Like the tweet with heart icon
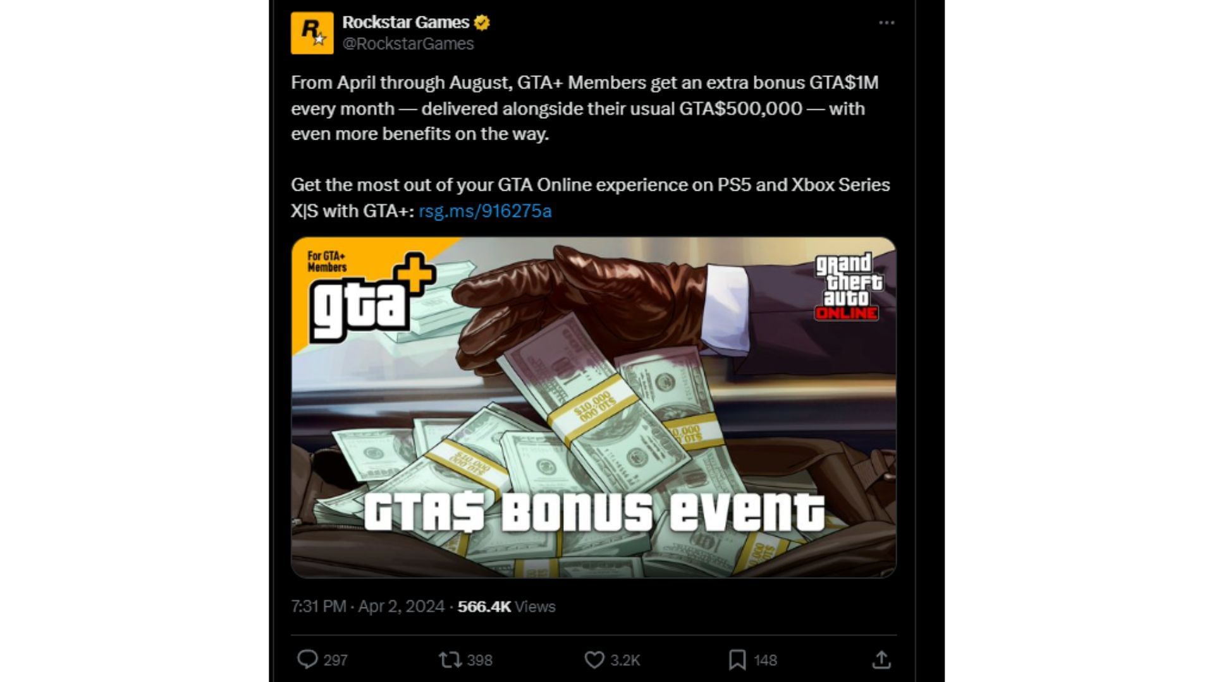1214x682 pixels. 594,660
